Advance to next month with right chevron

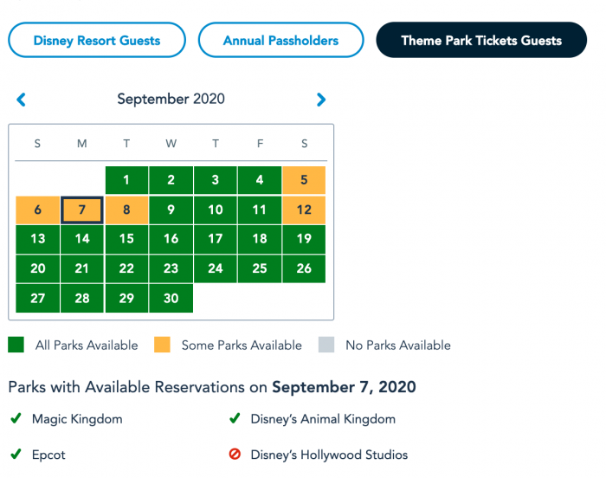(321, 100)
